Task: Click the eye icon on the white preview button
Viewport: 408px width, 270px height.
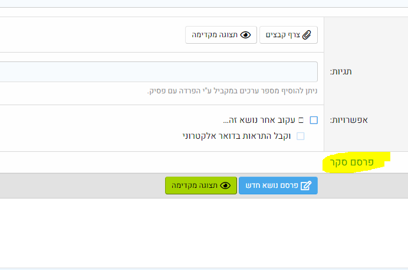Action: (246, 35)
